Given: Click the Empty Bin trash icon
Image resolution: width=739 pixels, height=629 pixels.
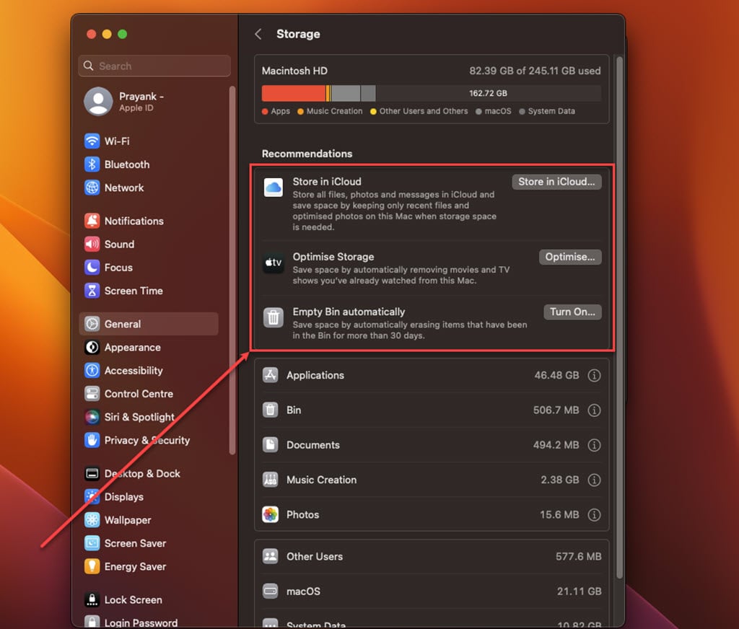Looking at the screenshot, I should point(274,317).
